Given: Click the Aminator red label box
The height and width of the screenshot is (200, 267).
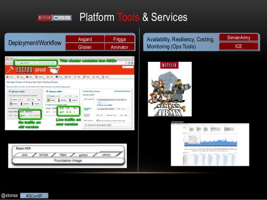Looking at the screenshot, I should pyautogui.click(x=120, y=47).
